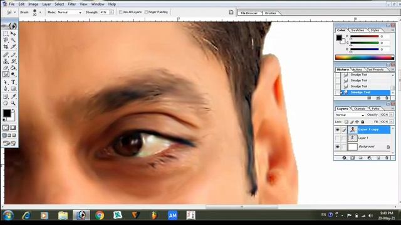The height and width of the screenshot is (225, 401).
Task: Create a new layer from Layers panel
Action: [x=378, y=158]
